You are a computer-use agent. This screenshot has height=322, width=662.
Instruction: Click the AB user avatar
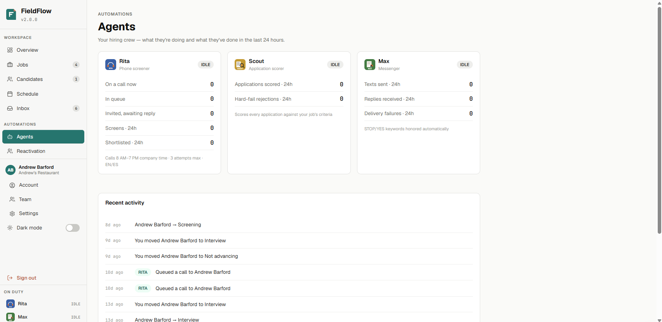click(x=10, y=170)
